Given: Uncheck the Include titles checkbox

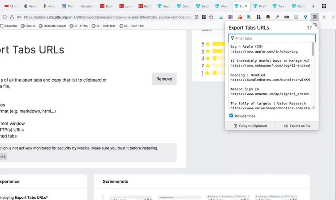Looking at the screenshot, I should 231,116.
